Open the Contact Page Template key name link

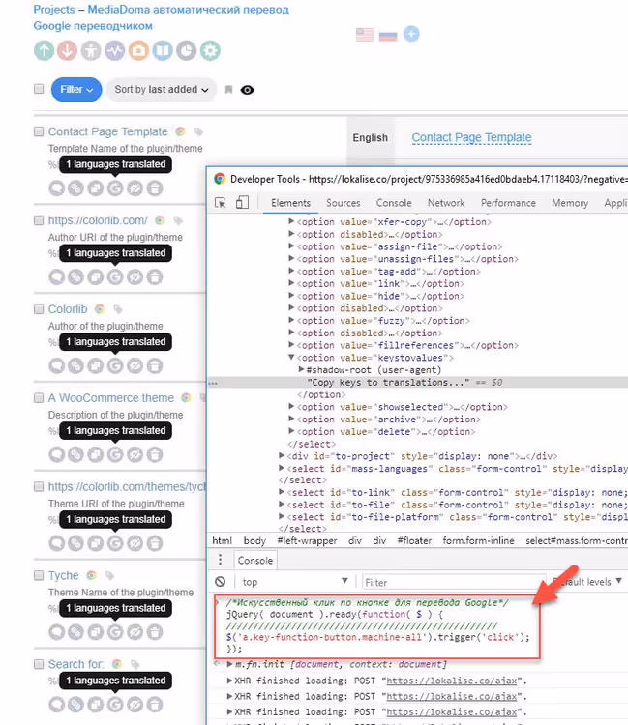107,131
